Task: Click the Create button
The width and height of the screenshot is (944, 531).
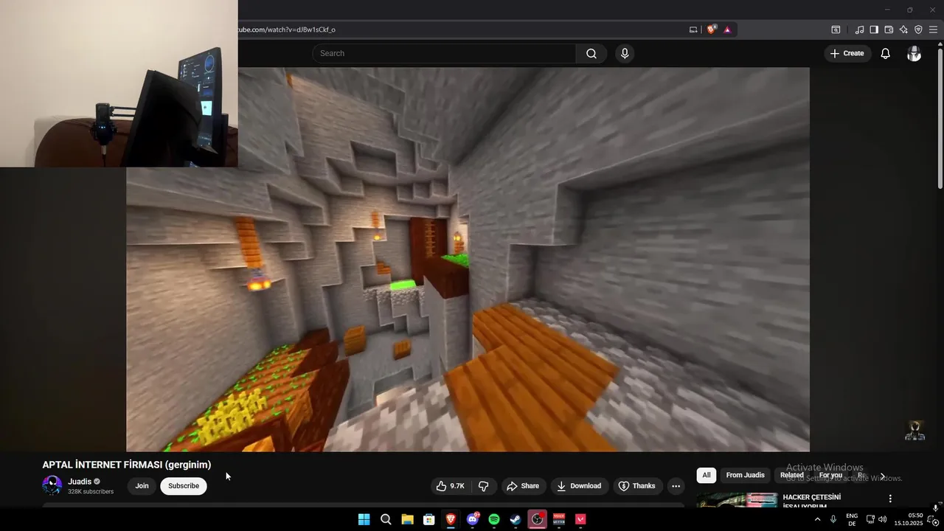Action: (x=847, y=53)
